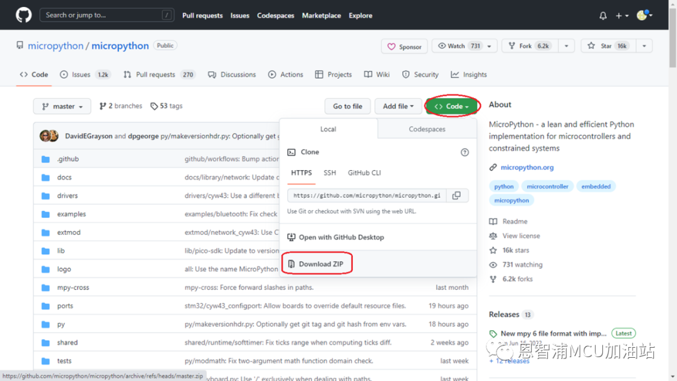Viewport: 677px width, 381px height.
Task: Open Explore in top navigation
Action: pyautogui.click(x=360, y=16)
